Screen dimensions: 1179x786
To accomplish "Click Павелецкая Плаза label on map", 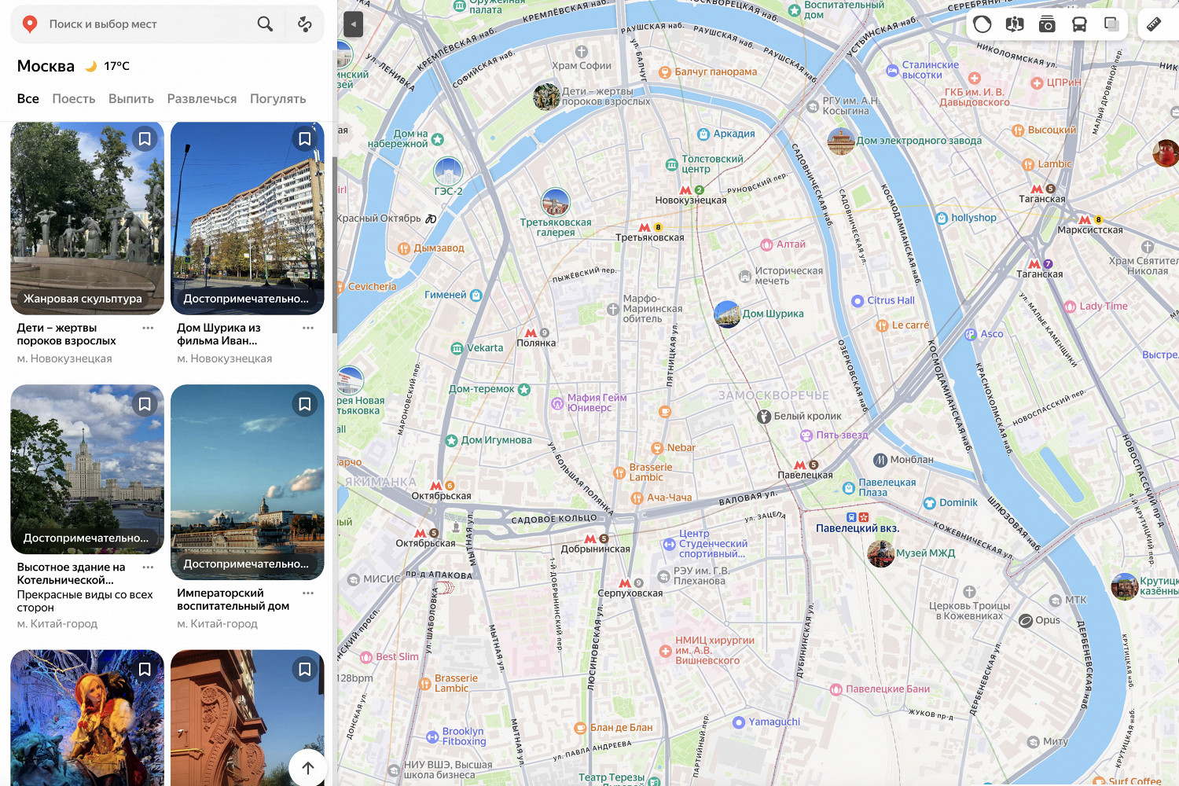I will (x=887, y=487).
